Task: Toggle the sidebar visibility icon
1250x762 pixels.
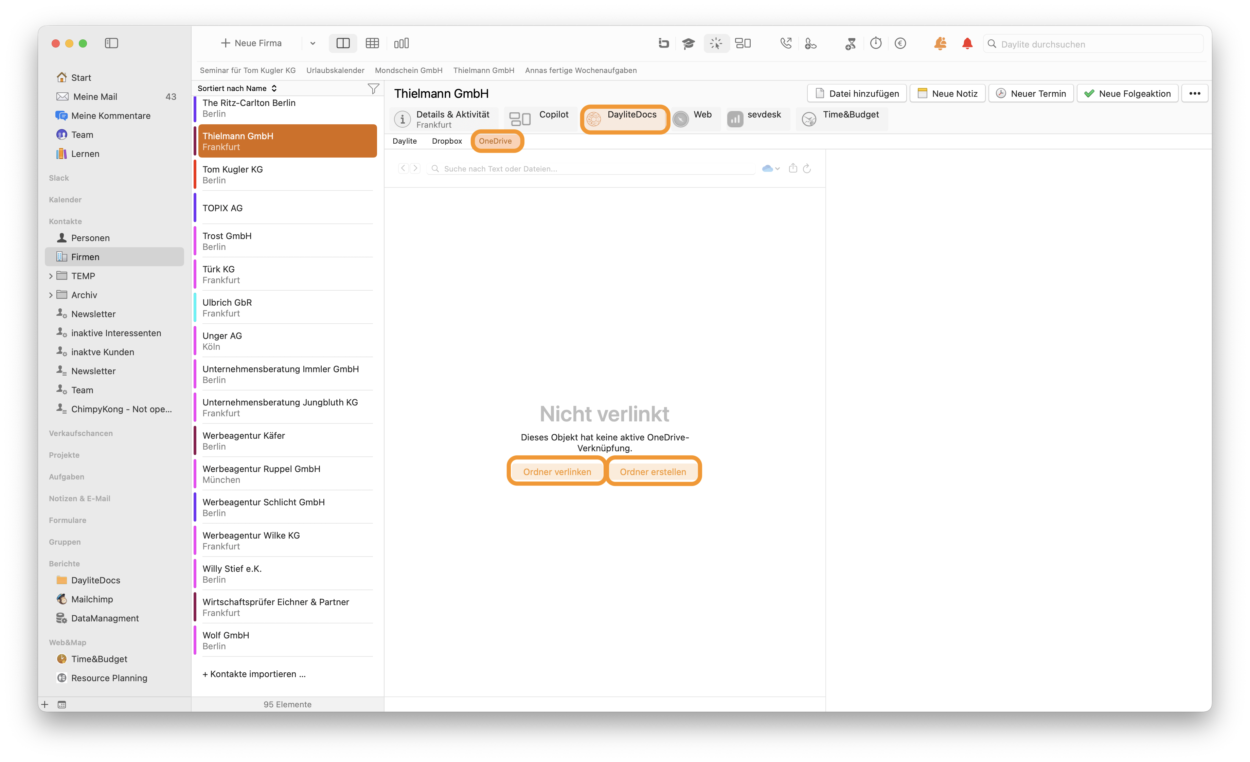Action: coord(111,43)
